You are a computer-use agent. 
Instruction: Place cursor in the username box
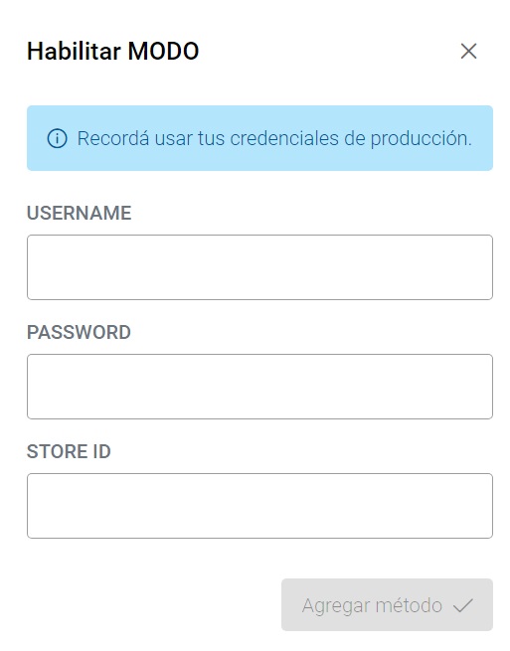(260, 267)
